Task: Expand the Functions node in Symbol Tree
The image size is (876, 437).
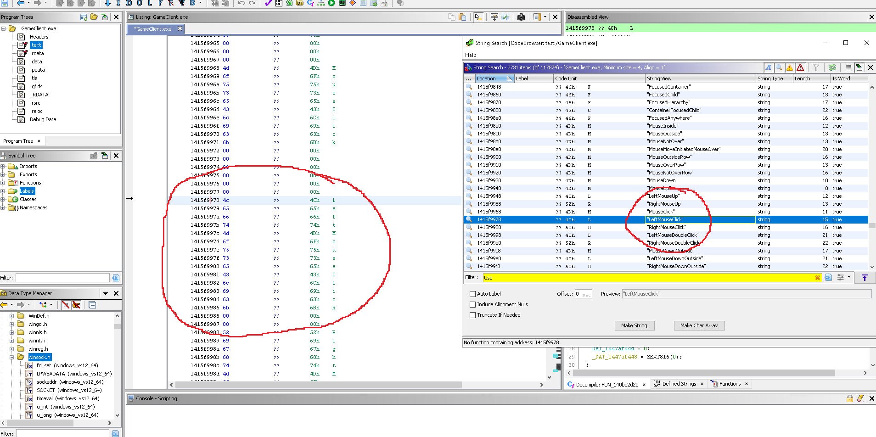Action: pos(3,183)
